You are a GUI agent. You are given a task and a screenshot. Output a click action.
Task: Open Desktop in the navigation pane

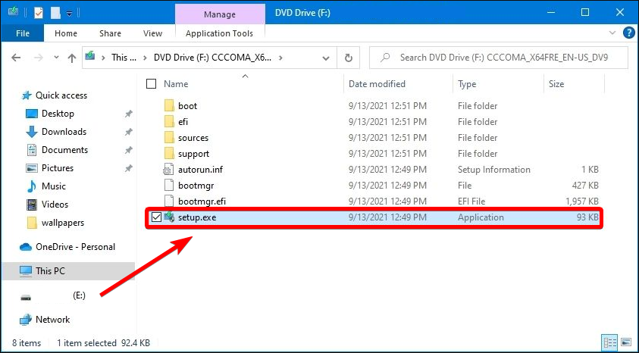pyautogui.click(x=58, y=114)
